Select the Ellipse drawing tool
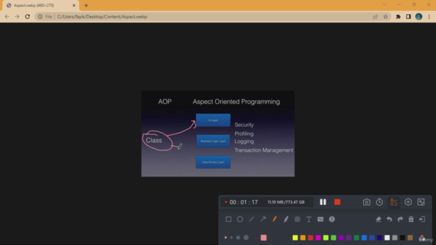Screen dimensions: 436x245 click(240, 219)
